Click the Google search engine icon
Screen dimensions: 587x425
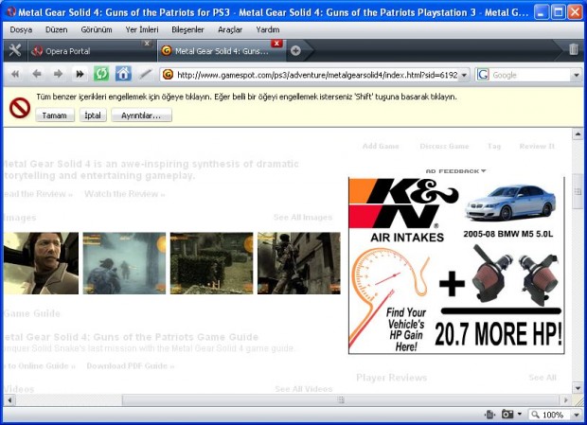tap(483, 75)
